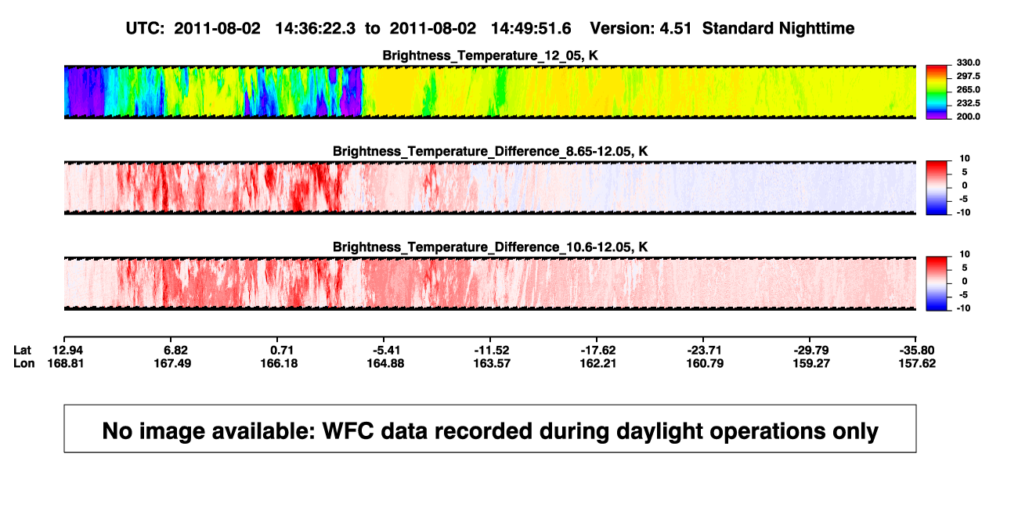Click latitude value -11.52
1018x522 pixels.
pyautogui.click(x=494, y=349)
